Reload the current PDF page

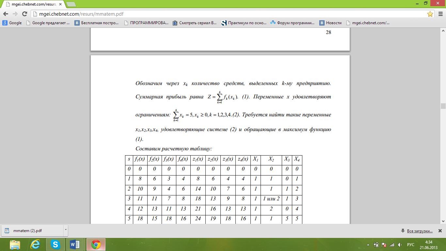pos(24,14)
